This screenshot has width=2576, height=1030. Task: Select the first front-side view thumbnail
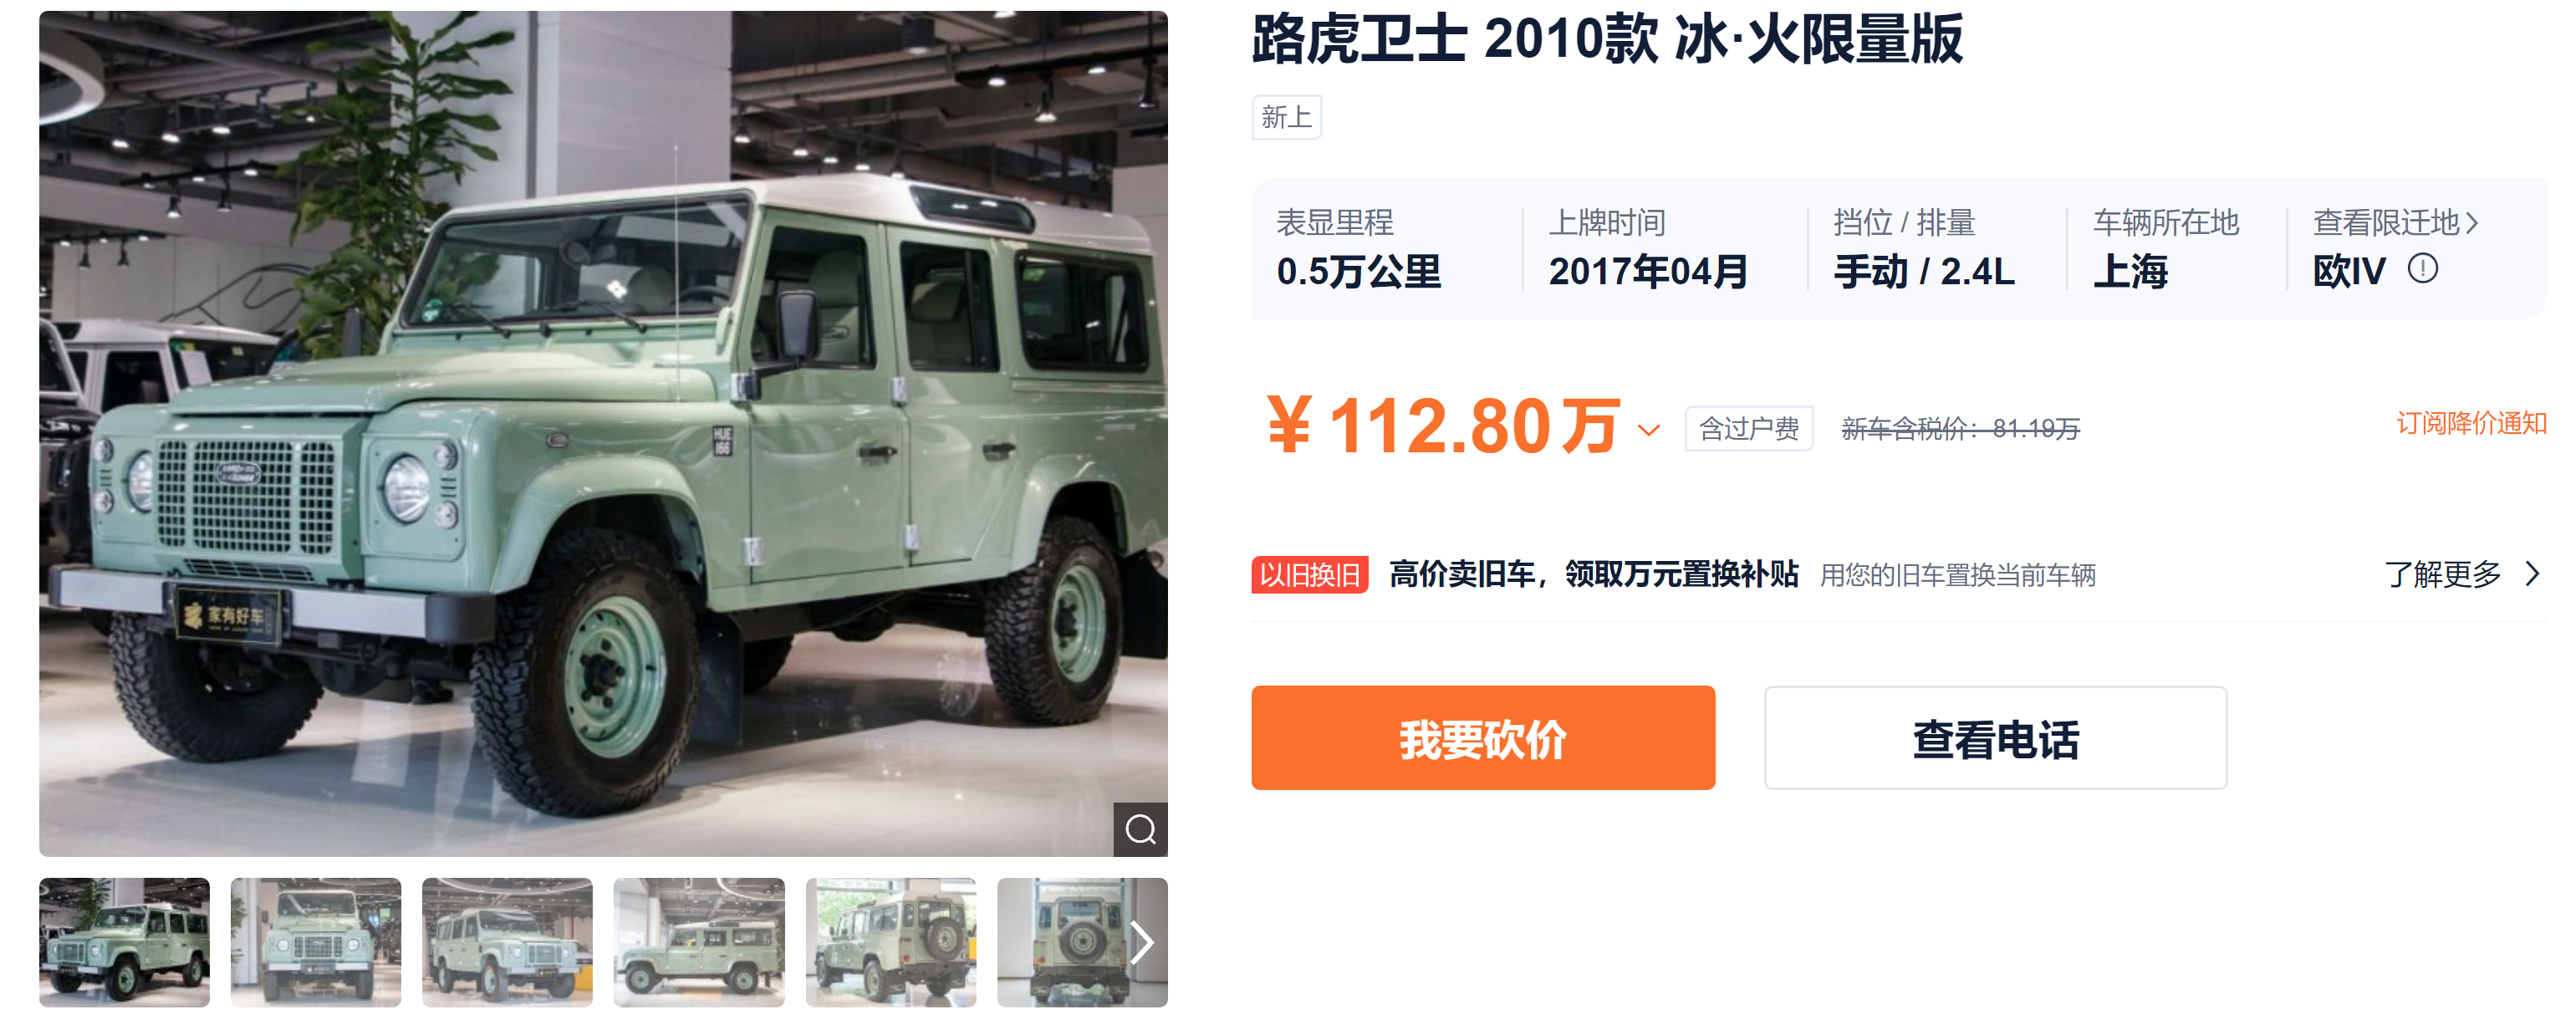coord(124,942)
